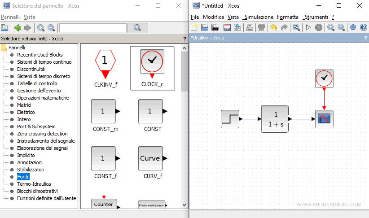Click the Fit diagram to view icon
The image size is (369, 218).
point(296,27)
